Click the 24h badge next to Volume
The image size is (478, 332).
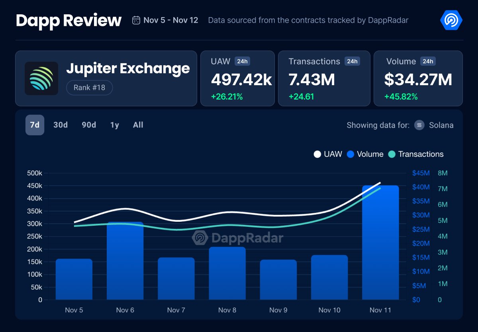pyautogui.click(x=428, y=61)
